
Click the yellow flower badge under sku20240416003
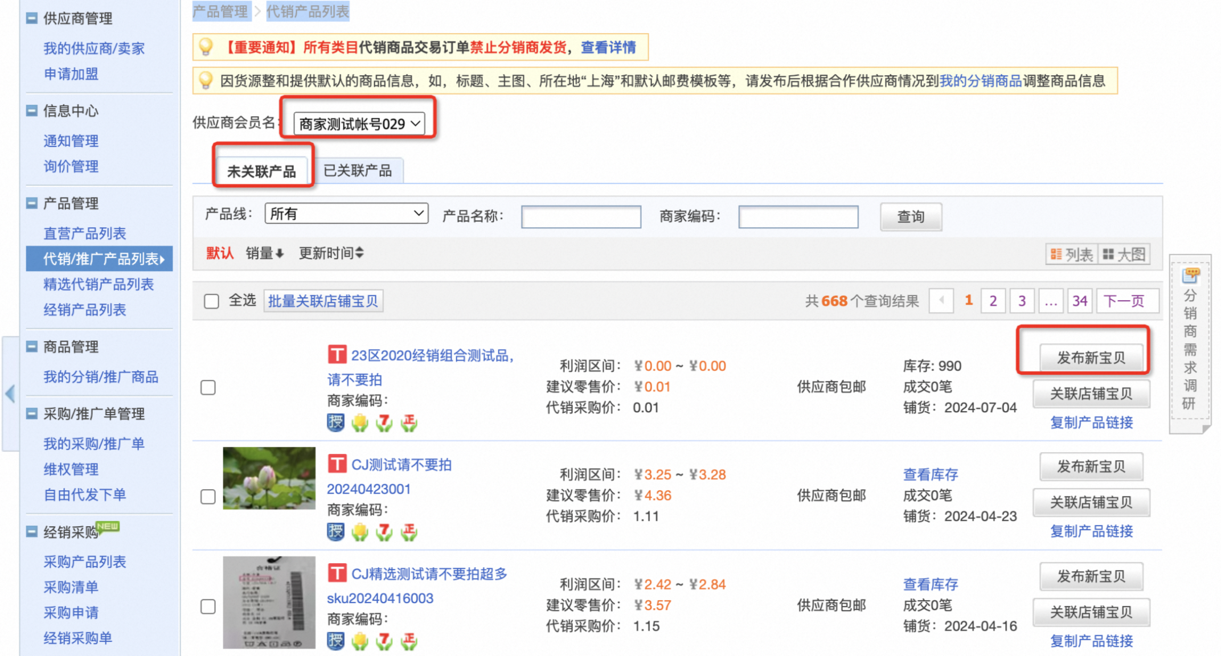point(360,641)
